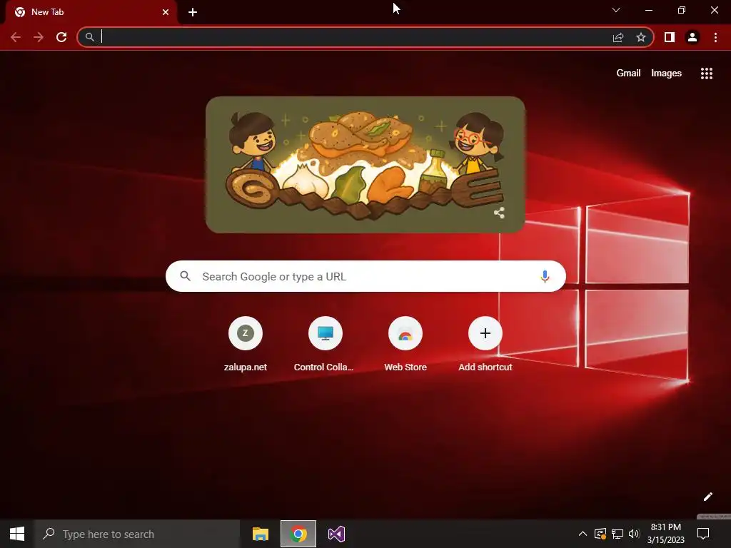Click the forward navigation arrow

pyautogui.click(x=39, y=37)
